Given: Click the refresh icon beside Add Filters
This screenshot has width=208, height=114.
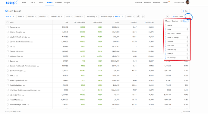Looking at the screenshot, I should pyautogui.click(x=168, y=17).
